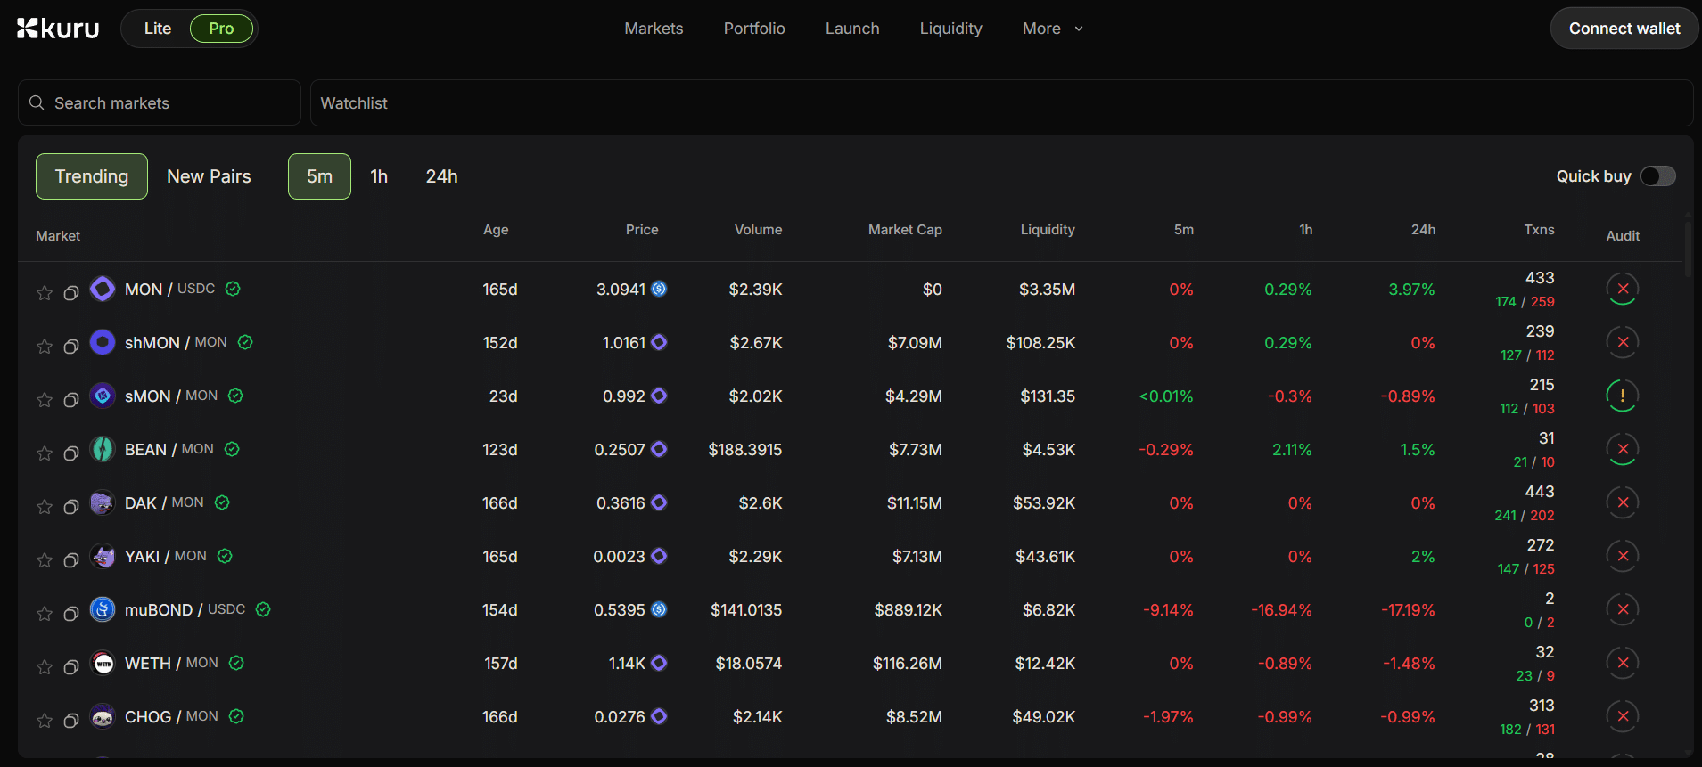The width and height of the screenshot is (1702, 767).
Task: Click the BEAN token logo
Action: tap(103, 449)
